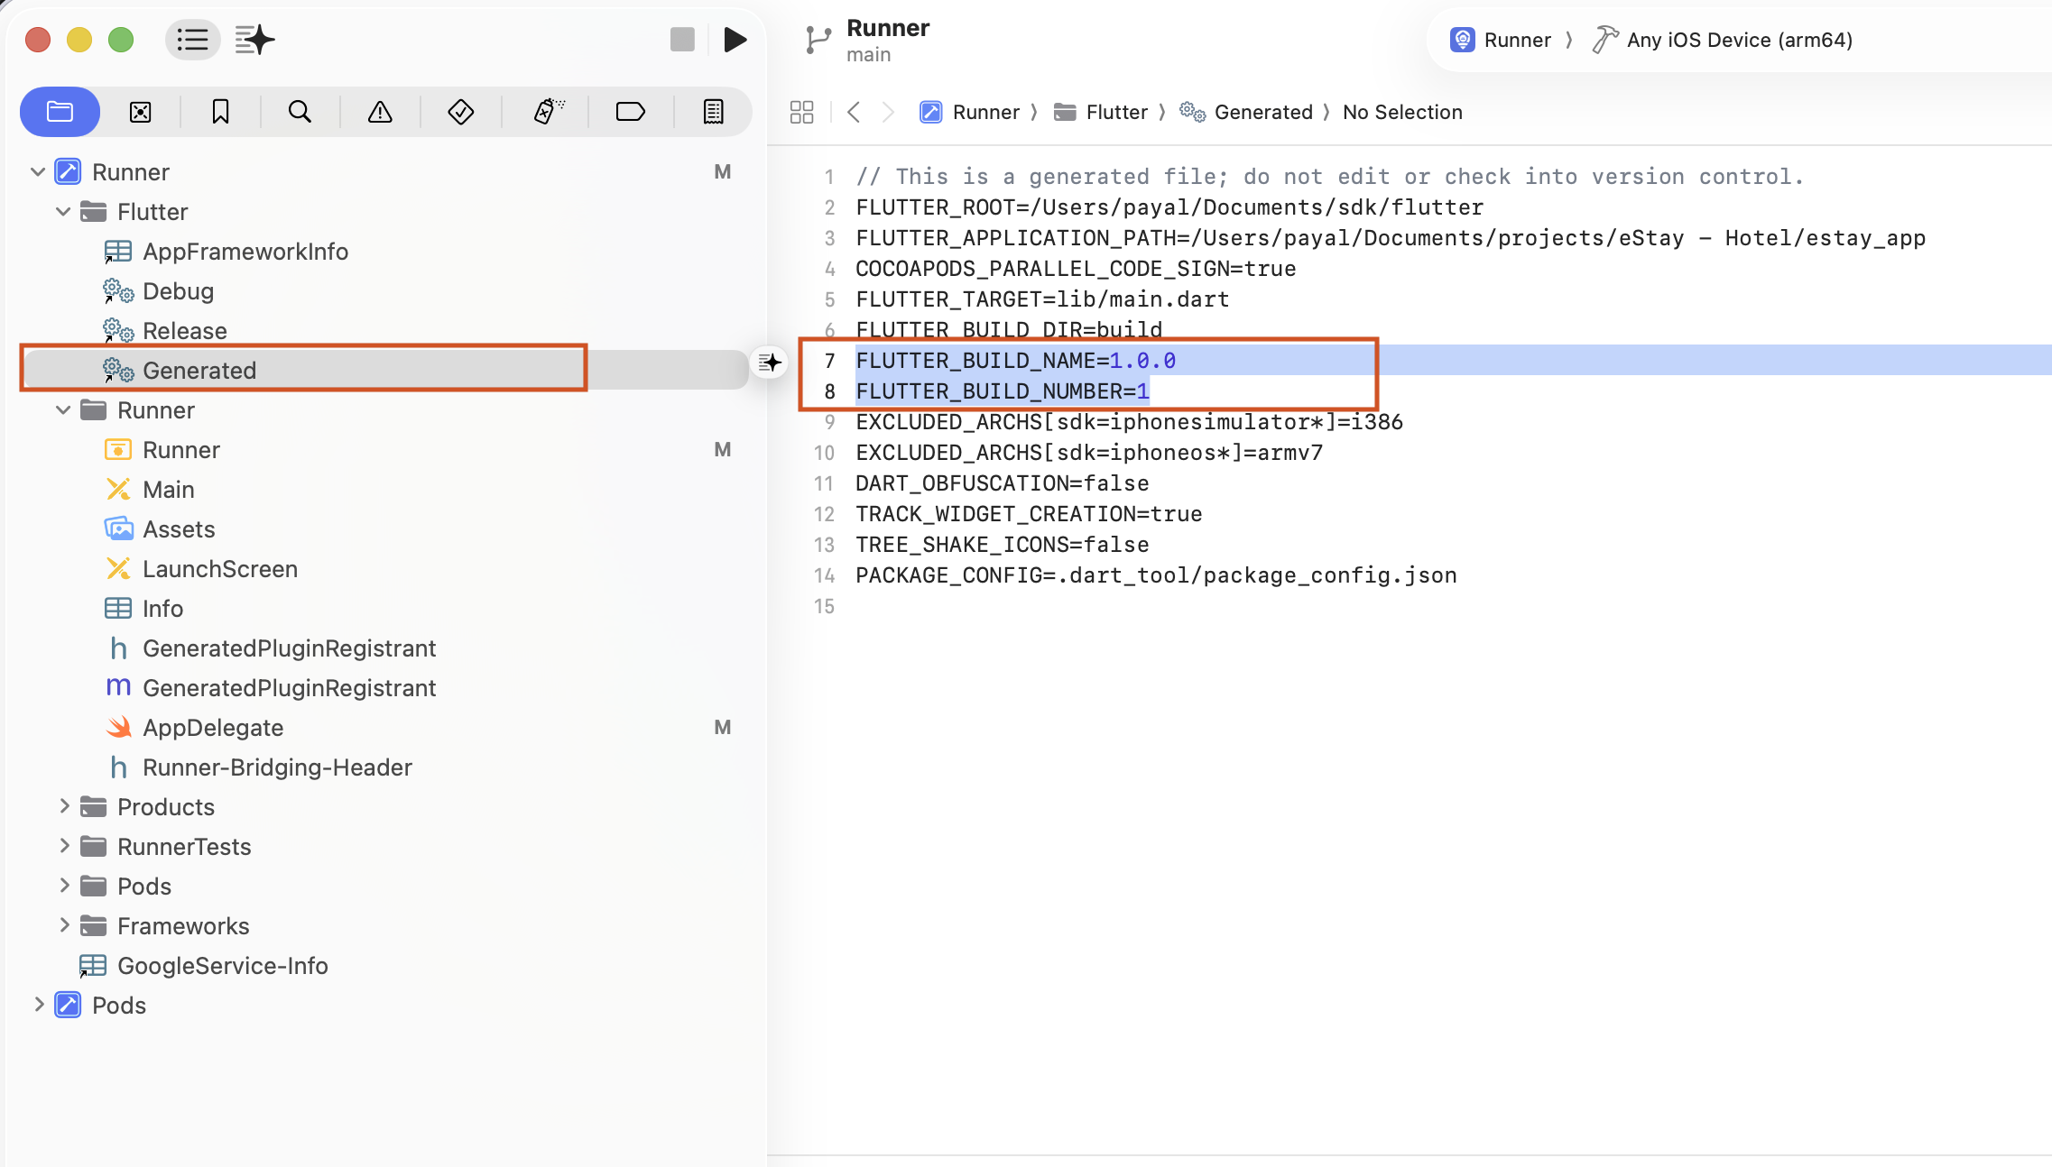Click the FLUTTER_TARGET=lib/main.dart line
The image size is (2052, 1167).
(x=1042, y=299)
